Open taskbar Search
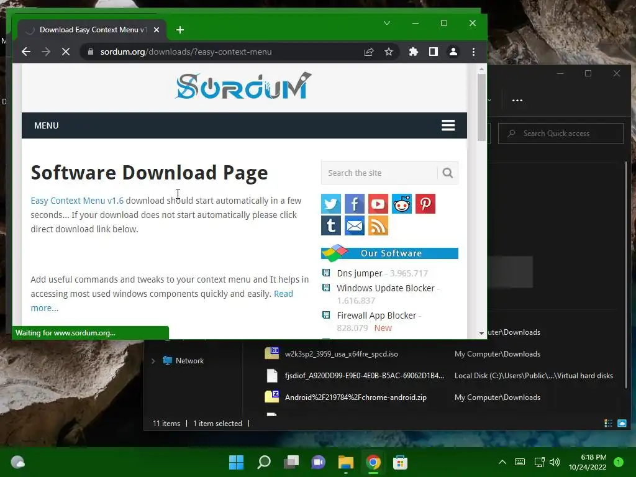 263,462
